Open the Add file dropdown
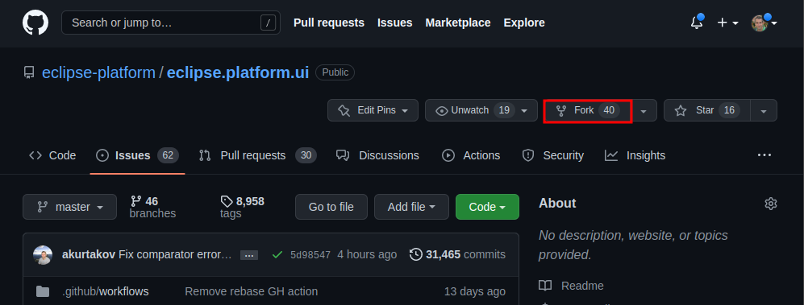Screen dimensions: 804x305 411,207
